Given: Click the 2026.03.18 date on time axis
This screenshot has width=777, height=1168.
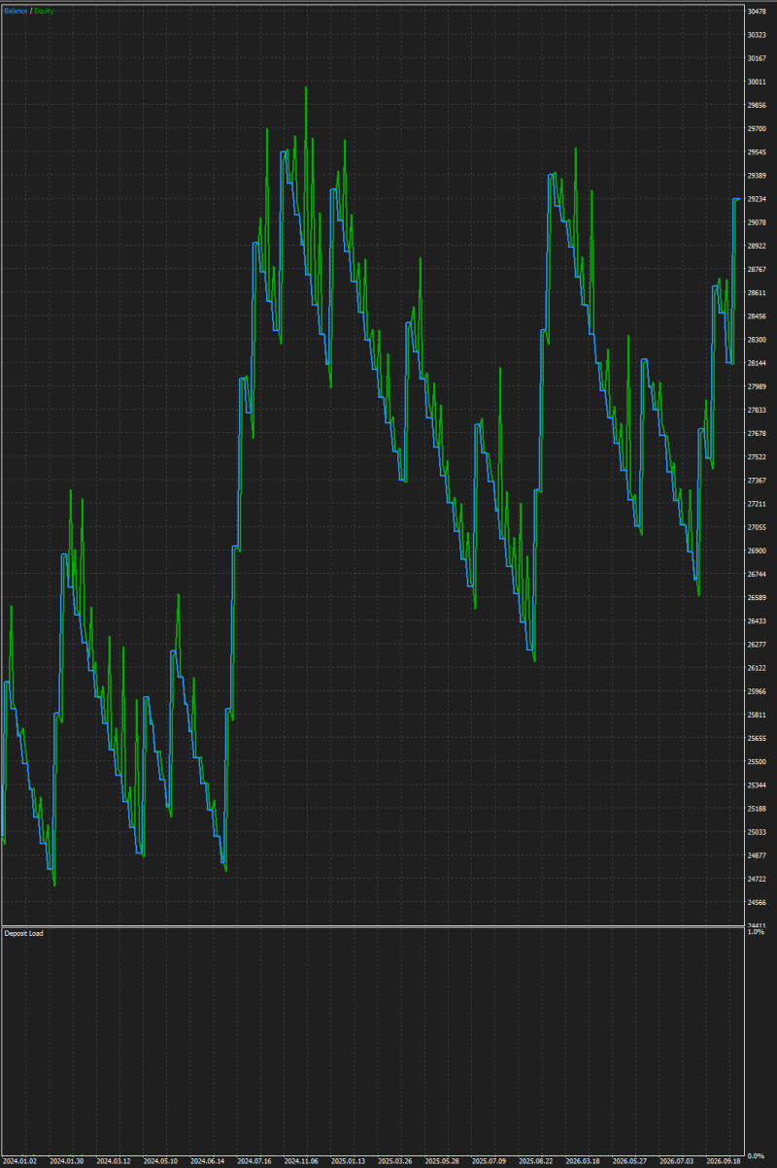Looking at the screenshot, I should point(583,1161).
